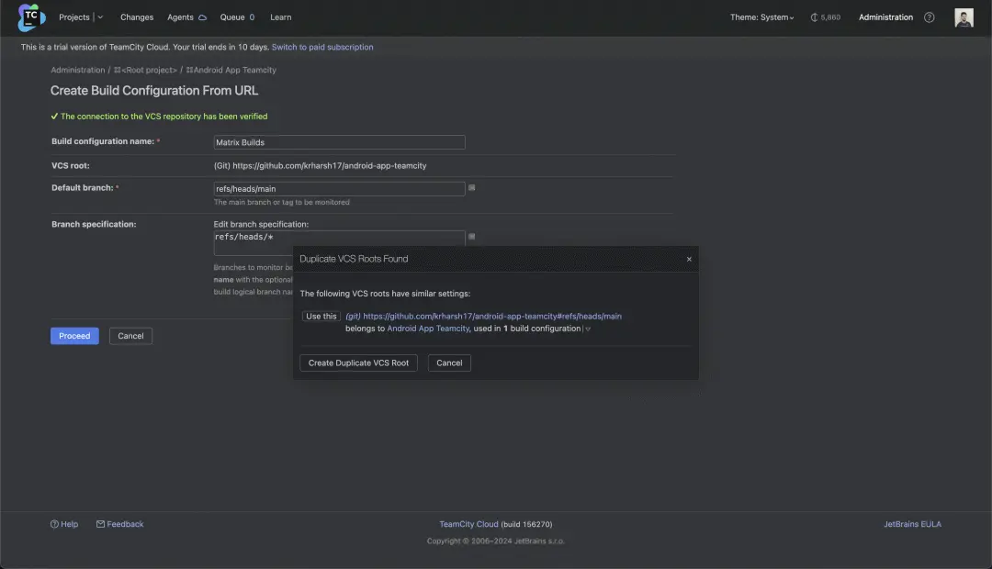Click the Build configuration name field
Screen dimensions: 992x569
(x=339, y=142)
